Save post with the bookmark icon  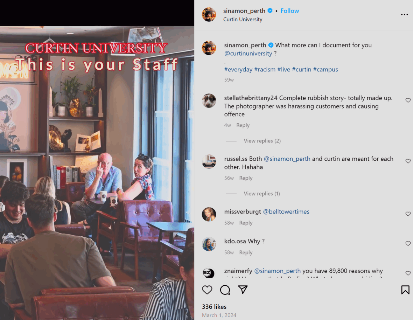(405, 290)
